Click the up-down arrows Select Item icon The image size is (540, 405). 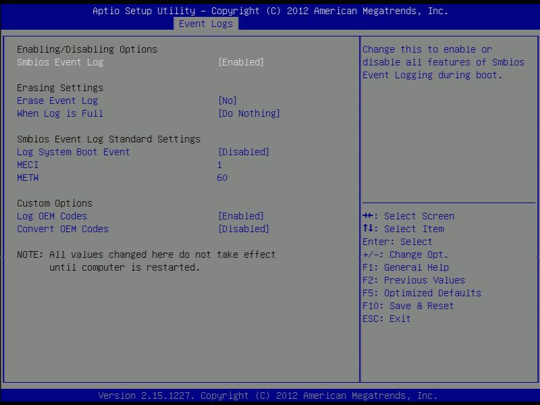(x=368, y=229)
